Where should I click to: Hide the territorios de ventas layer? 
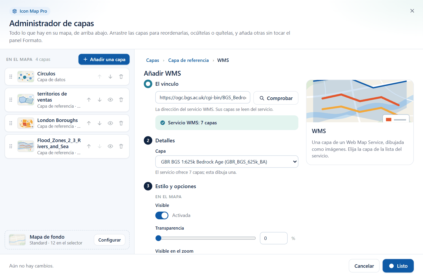point(110,100)
